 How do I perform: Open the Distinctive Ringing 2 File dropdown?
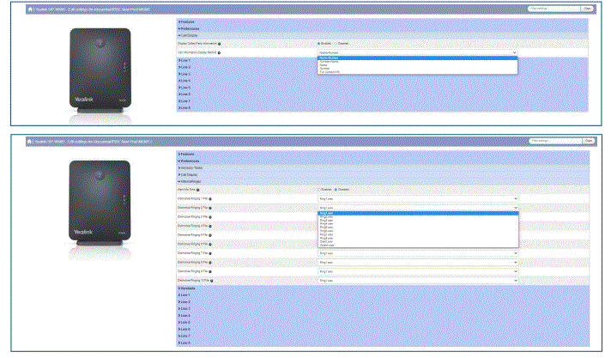click(x=418, y=208)
